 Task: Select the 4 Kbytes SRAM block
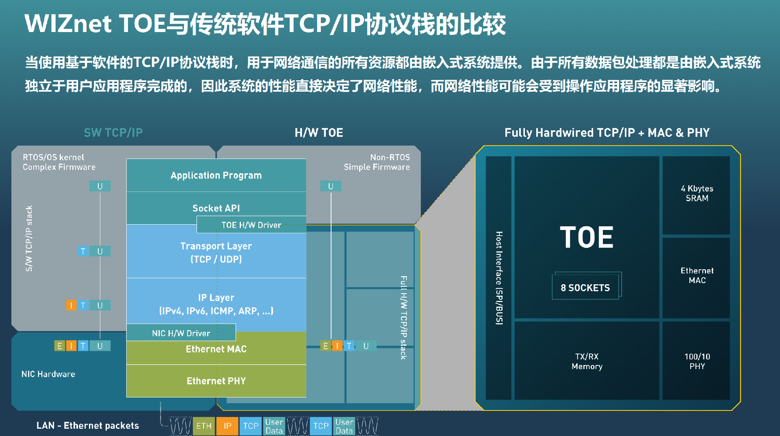pos(696,195)
